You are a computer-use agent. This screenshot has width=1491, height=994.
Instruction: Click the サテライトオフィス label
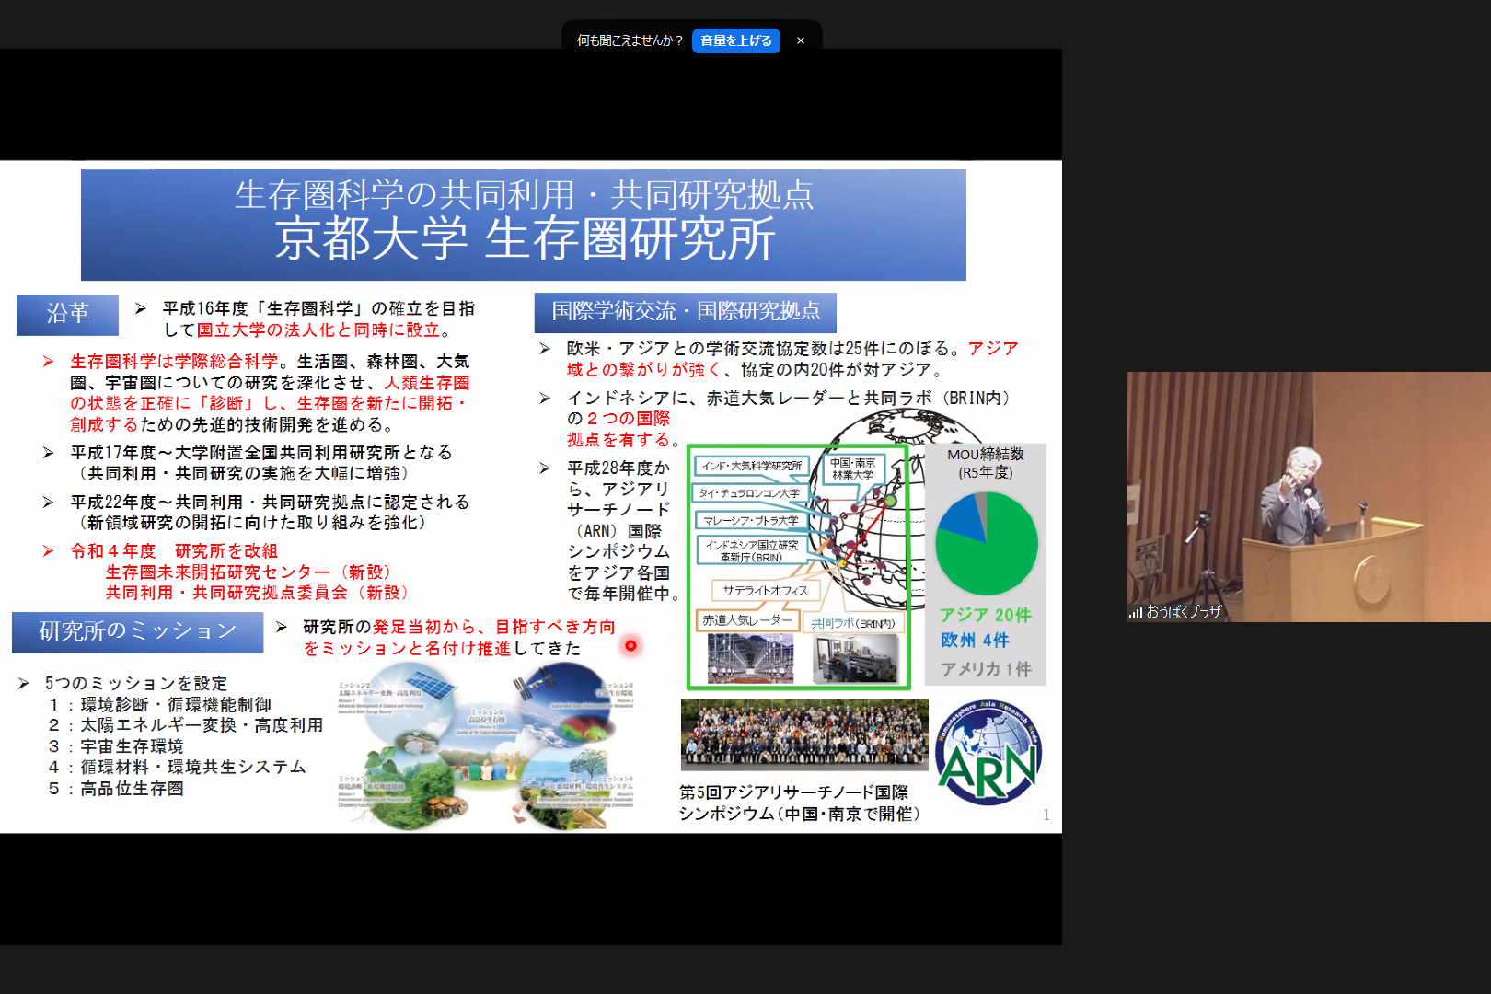(x=766, y=590)
